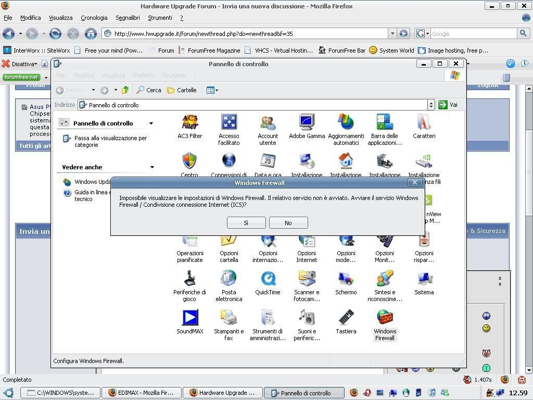Click Vai button beside address bar
This screenshot has height=400, width=533.
[x=448, y=105]
